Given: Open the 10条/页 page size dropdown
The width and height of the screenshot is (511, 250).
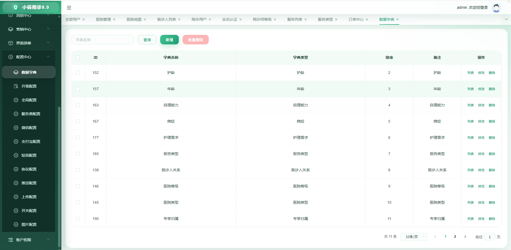Looking at the screenshot, I should [x=414, y=237].
